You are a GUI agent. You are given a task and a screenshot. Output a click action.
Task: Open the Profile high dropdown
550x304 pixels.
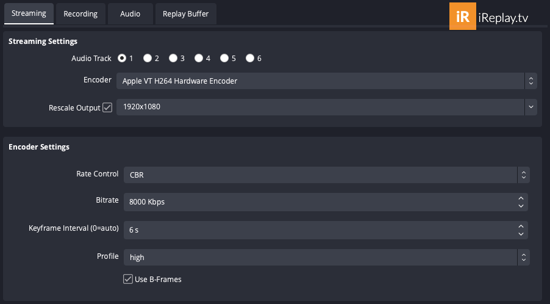327,258
